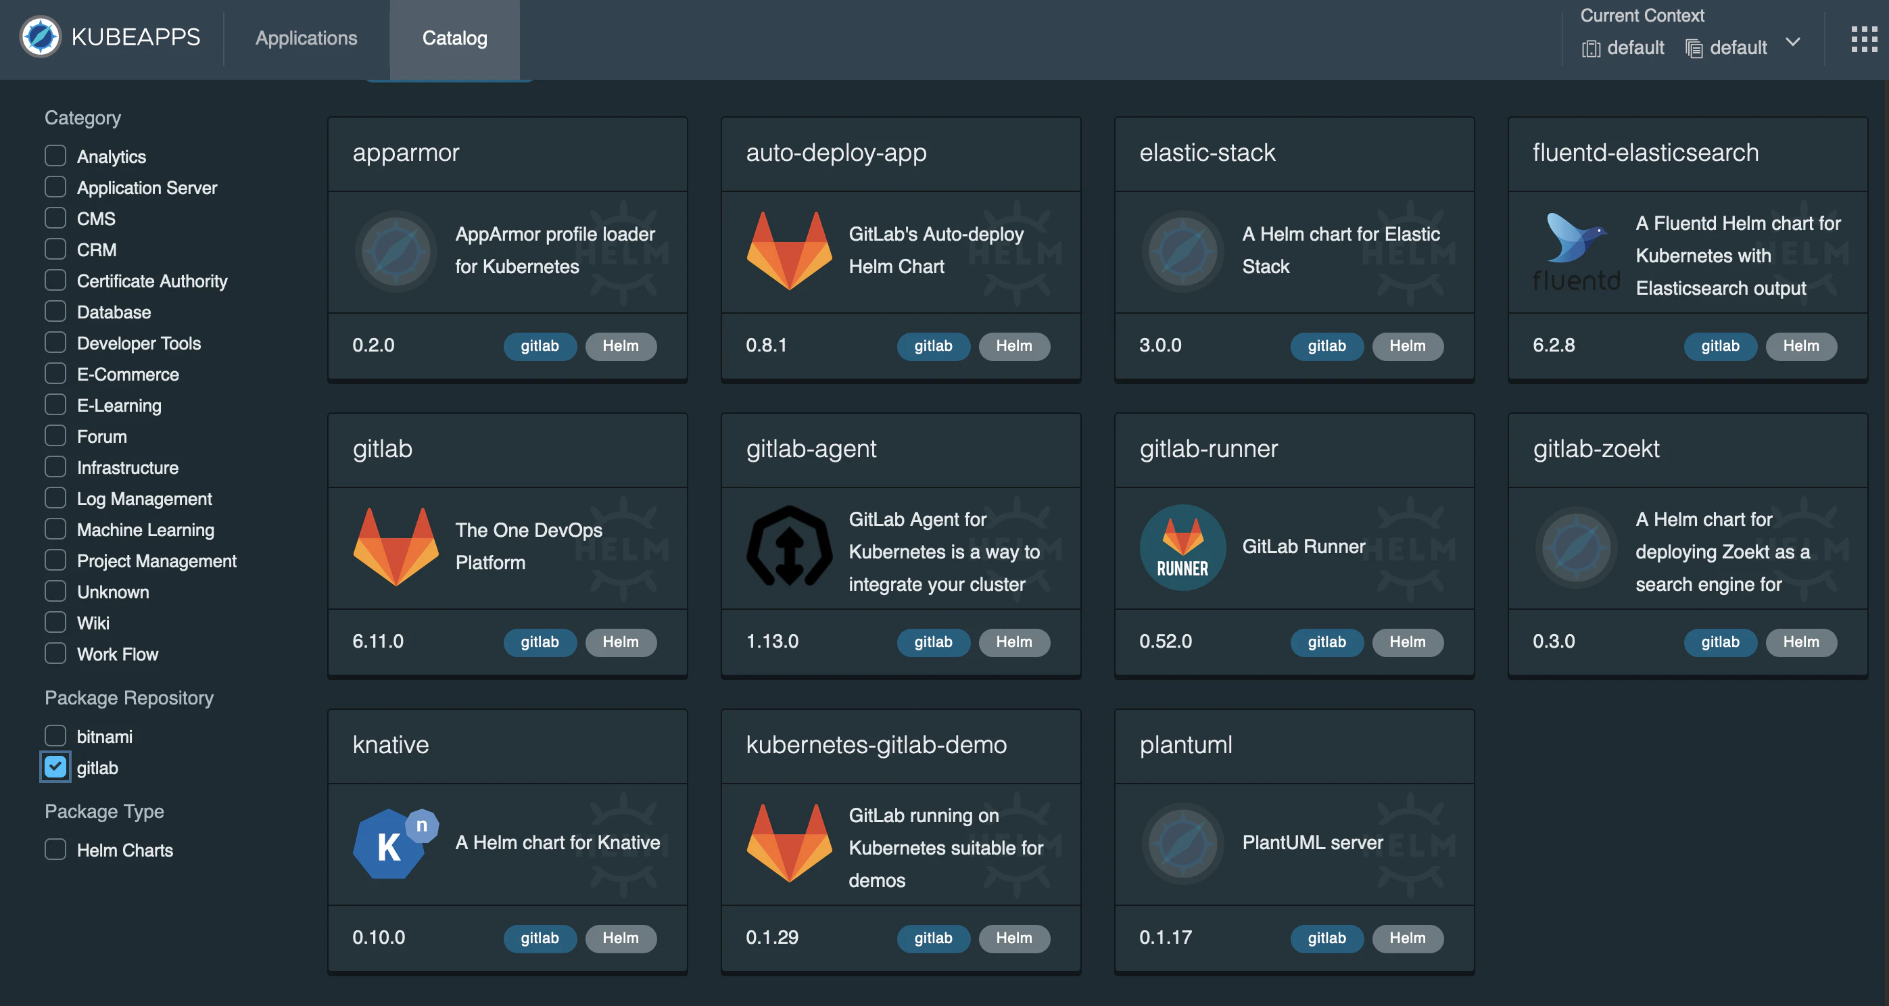Click the elastic-stack card placeholder icon

[x=1182, y=251]
